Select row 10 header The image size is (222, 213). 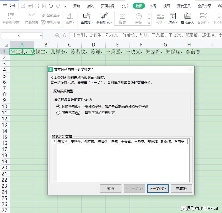tap(4, 106)
